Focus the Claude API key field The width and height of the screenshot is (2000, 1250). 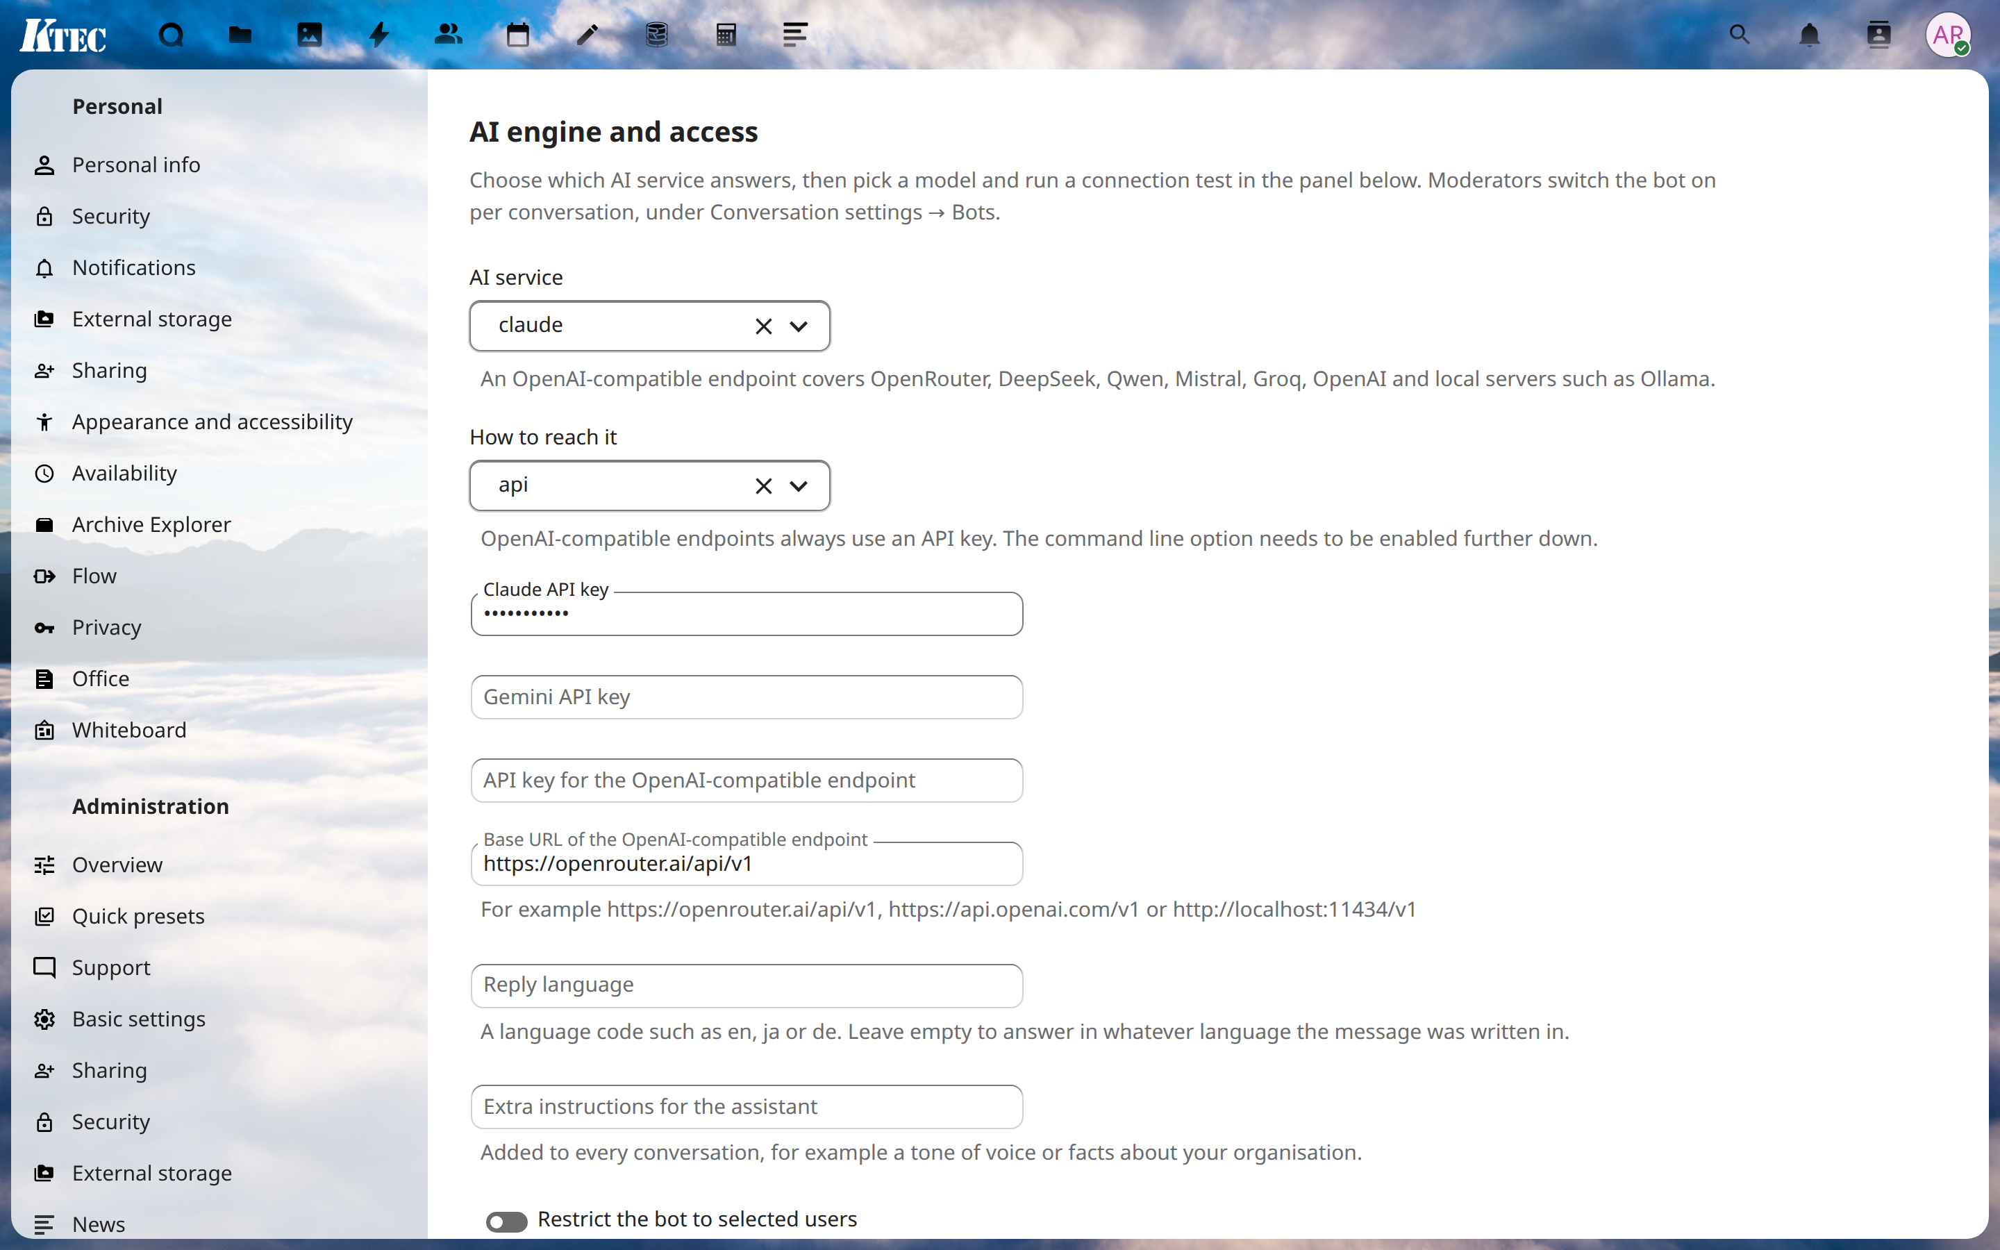tap(747, 613)
